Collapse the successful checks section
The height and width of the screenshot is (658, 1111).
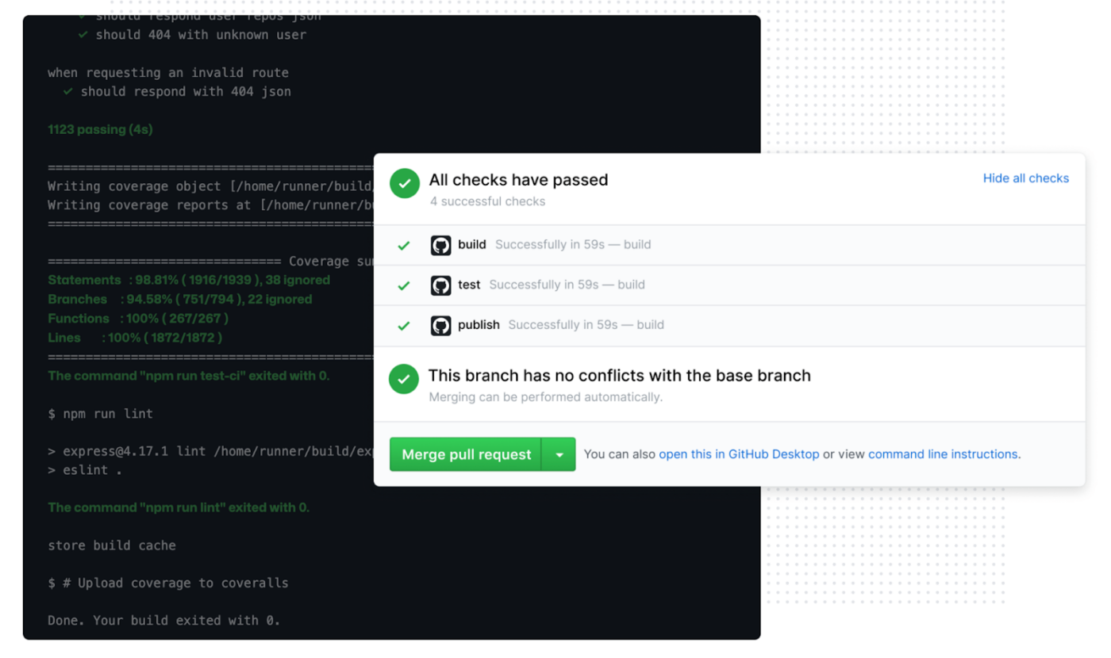coord(1025,178)
